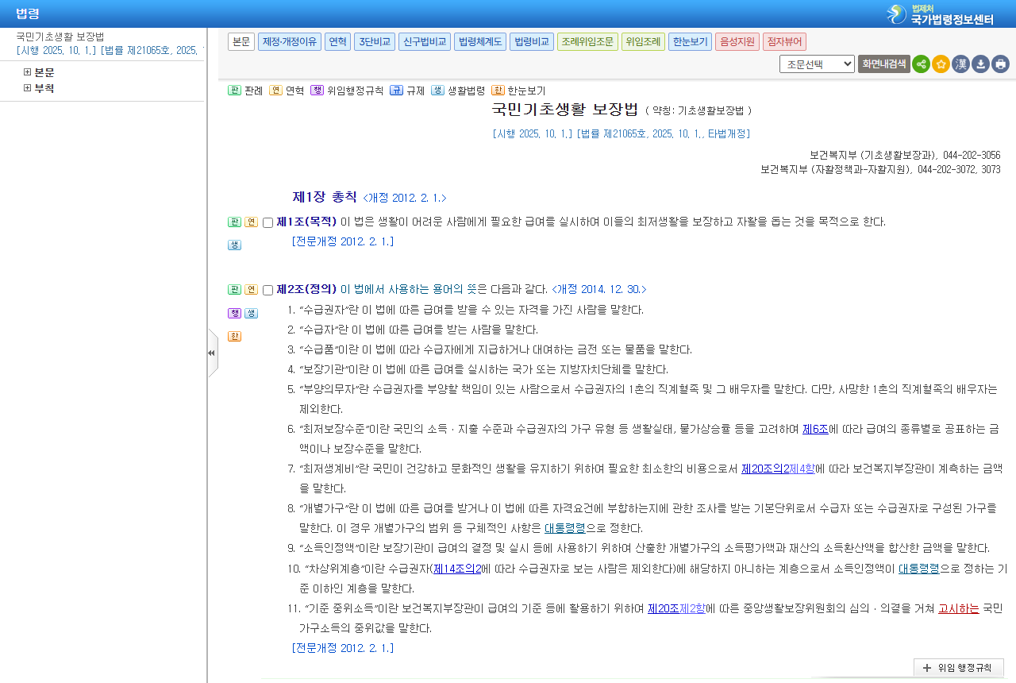
Task: Click 생활법령 icon under 제1조
Action: [234, 245]
